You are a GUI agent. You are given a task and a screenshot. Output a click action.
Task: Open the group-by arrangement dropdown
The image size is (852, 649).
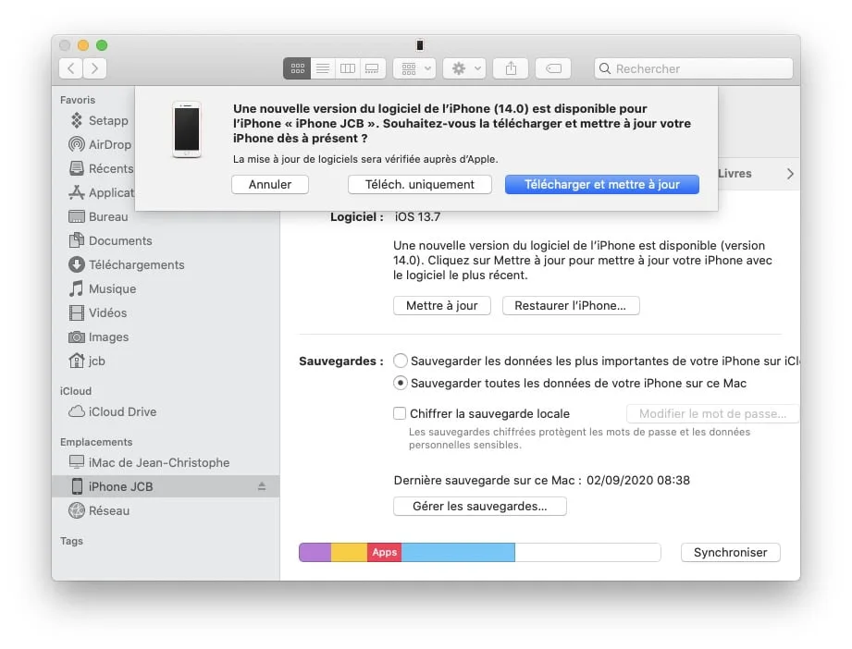tap(414, 68)
